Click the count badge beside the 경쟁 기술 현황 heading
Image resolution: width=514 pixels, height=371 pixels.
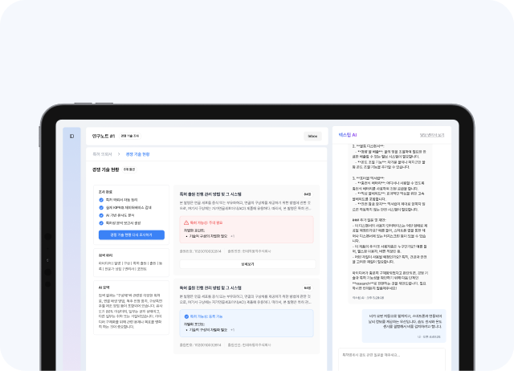point(129,169)
